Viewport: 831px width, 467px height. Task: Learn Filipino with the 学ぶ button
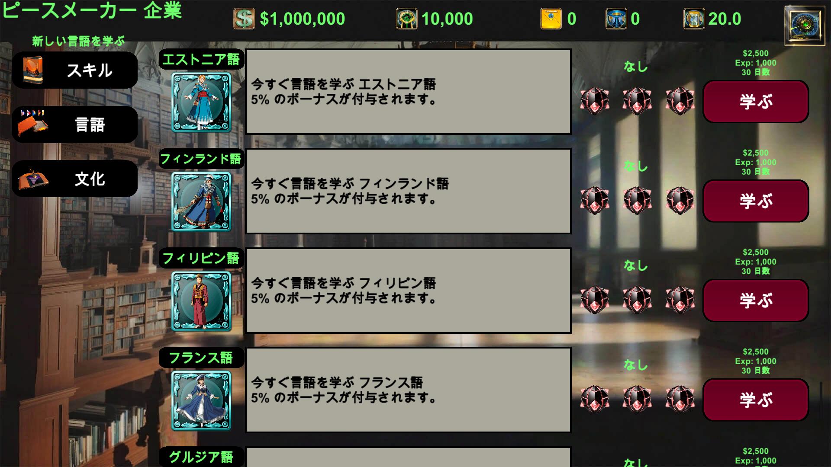(x=756, y=301)
